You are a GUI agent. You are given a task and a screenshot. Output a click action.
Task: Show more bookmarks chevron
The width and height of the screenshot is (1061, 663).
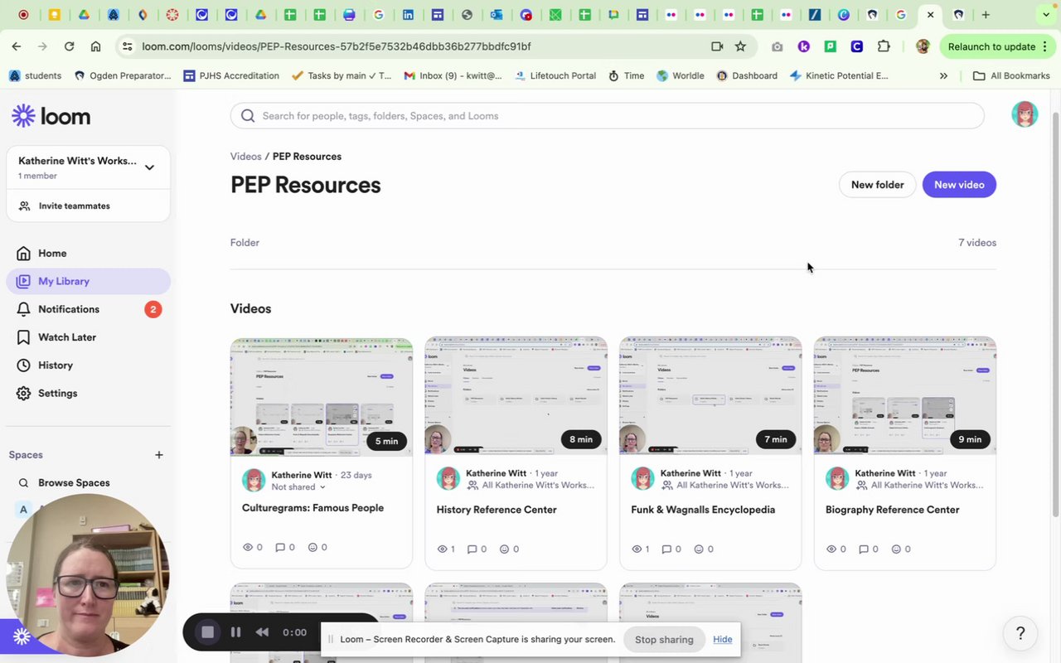click(943, 75)
